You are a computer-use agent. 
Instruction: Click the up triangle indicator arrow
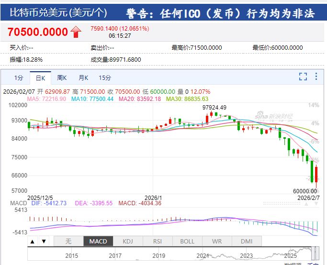pos(33,242)
